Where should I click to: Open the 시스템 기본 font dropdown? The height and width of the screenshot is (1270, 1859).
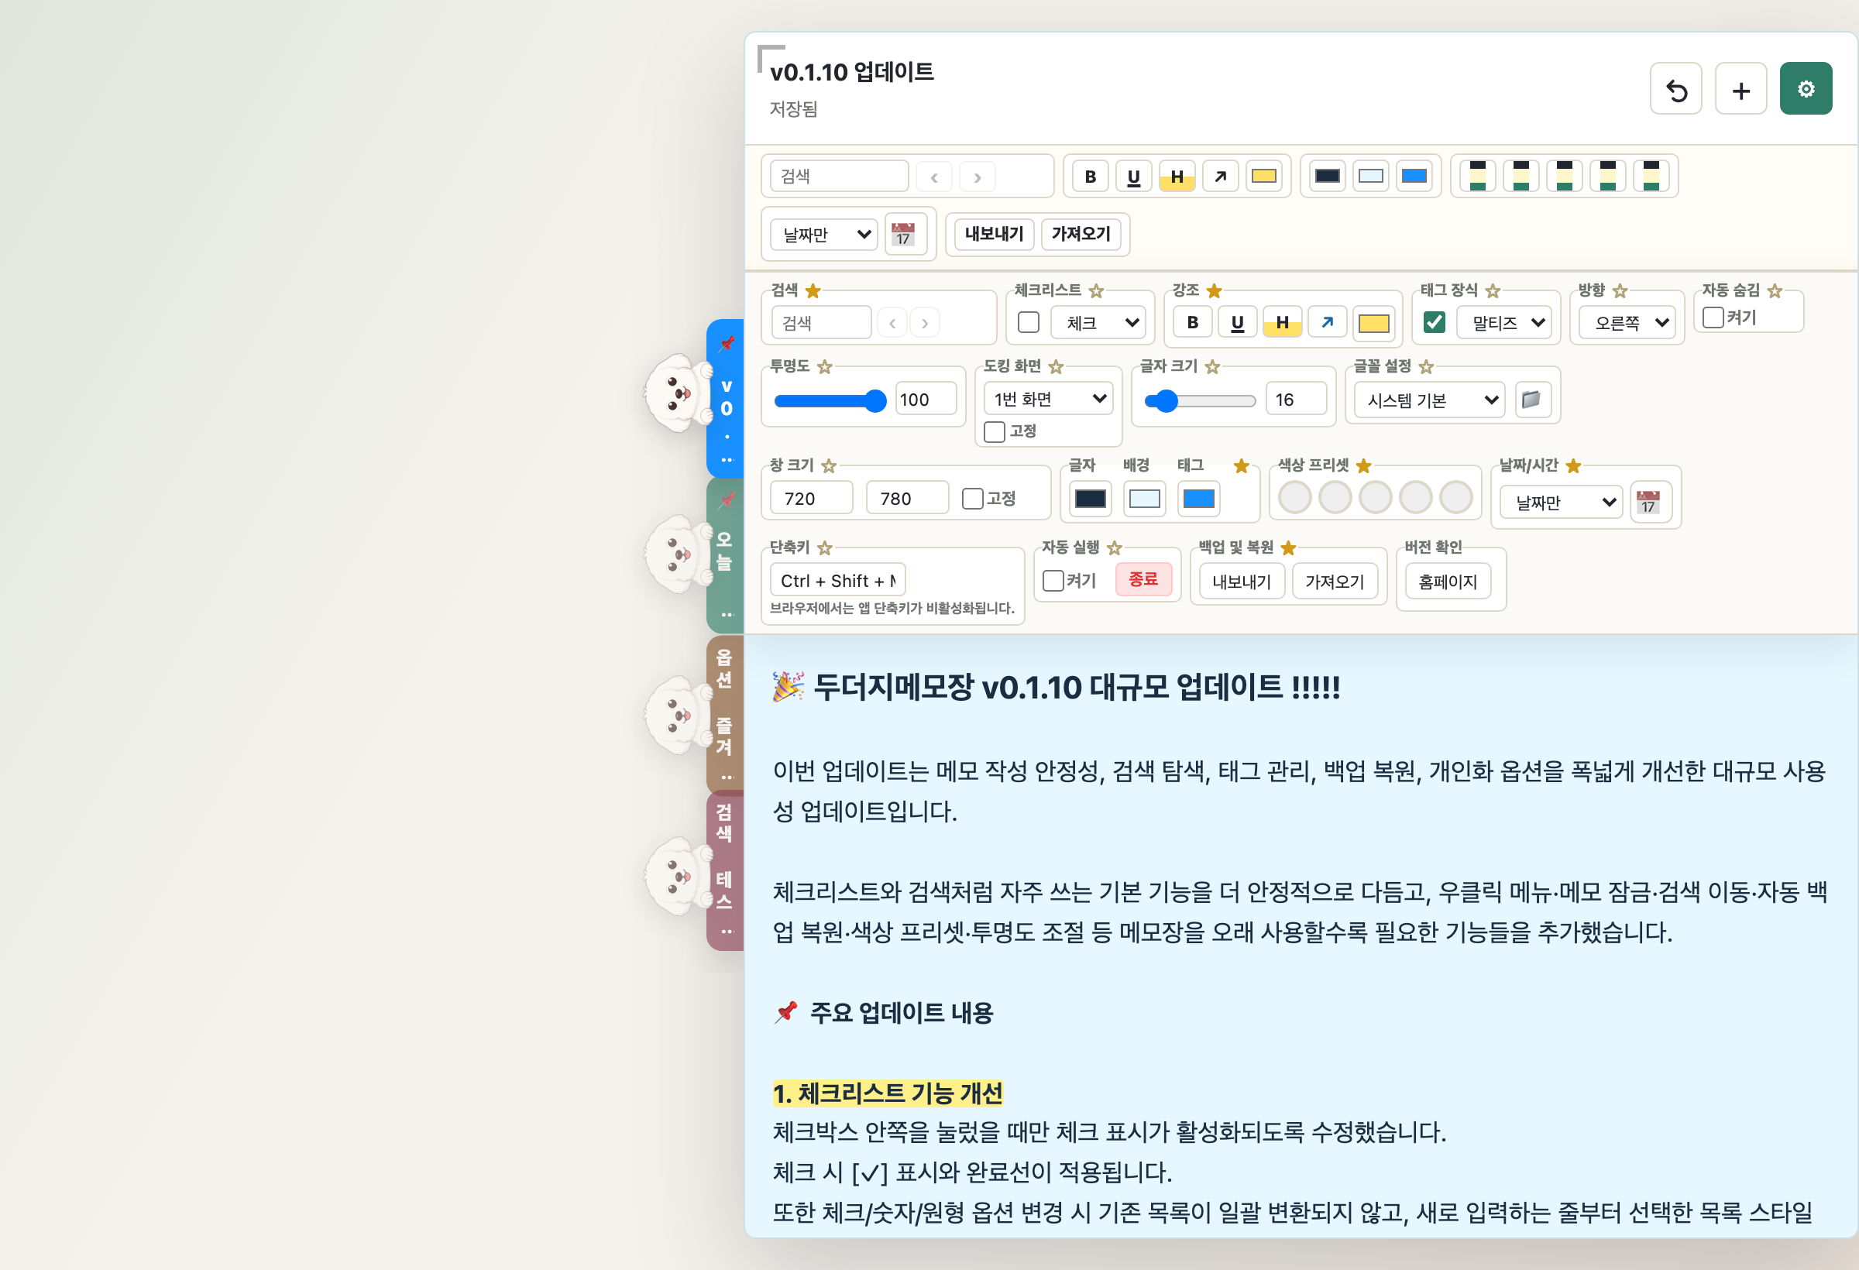(1429, 400)
